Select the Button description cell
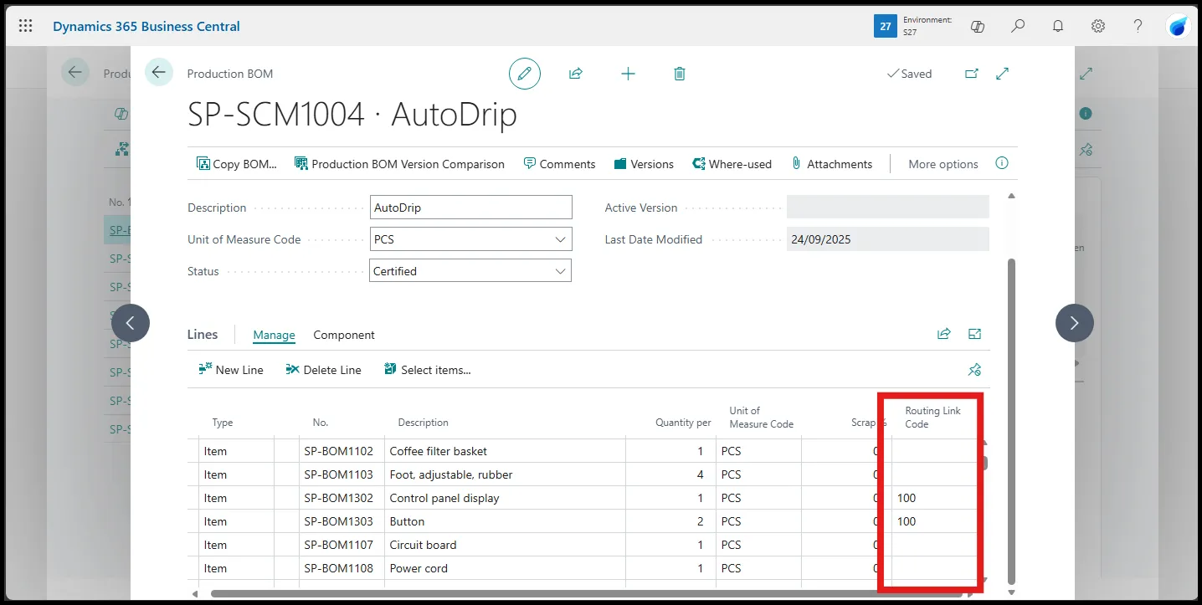The height and width of the screenshot is (605, 1202). tap(505, 521)
